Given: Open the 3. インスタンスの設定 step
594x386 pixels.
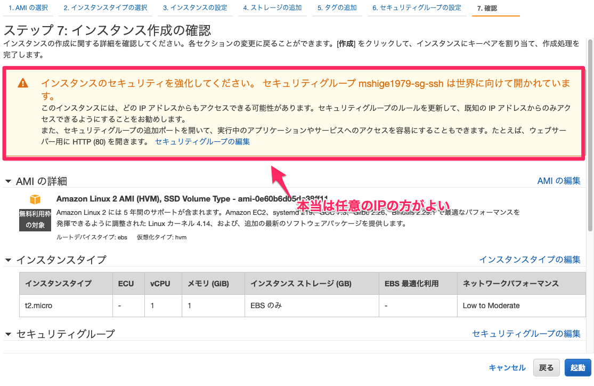Looking at the screenshot, I should pos(196,8).
